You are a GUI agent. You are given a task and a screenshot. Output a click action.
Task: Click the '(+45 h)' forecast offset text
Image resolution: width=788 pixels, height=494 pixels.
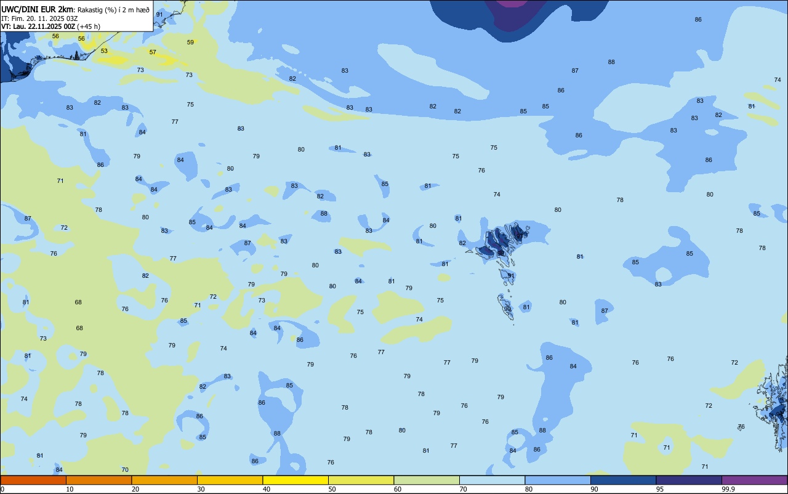89,26
